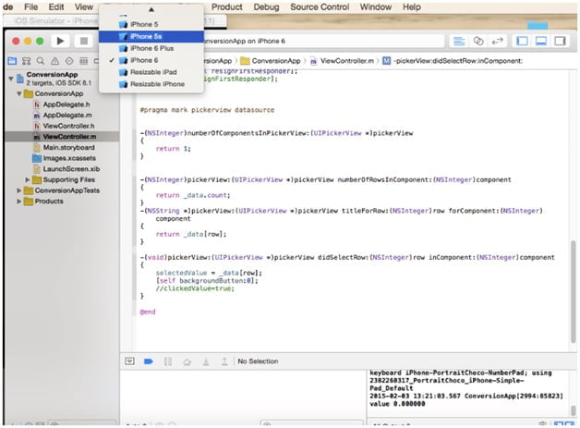Open the Source Control menu
The image size is (580, 428).
click(x=319, y=6)
